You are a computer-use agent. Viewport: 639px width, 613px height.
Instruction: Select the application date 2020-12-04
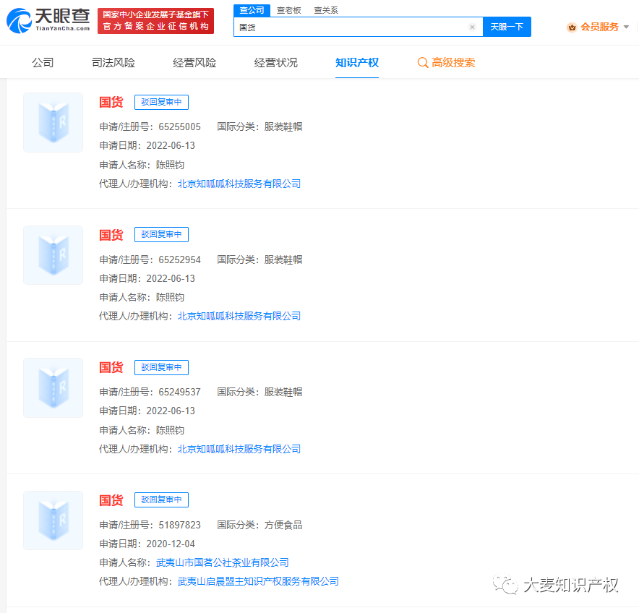(171, 544)
